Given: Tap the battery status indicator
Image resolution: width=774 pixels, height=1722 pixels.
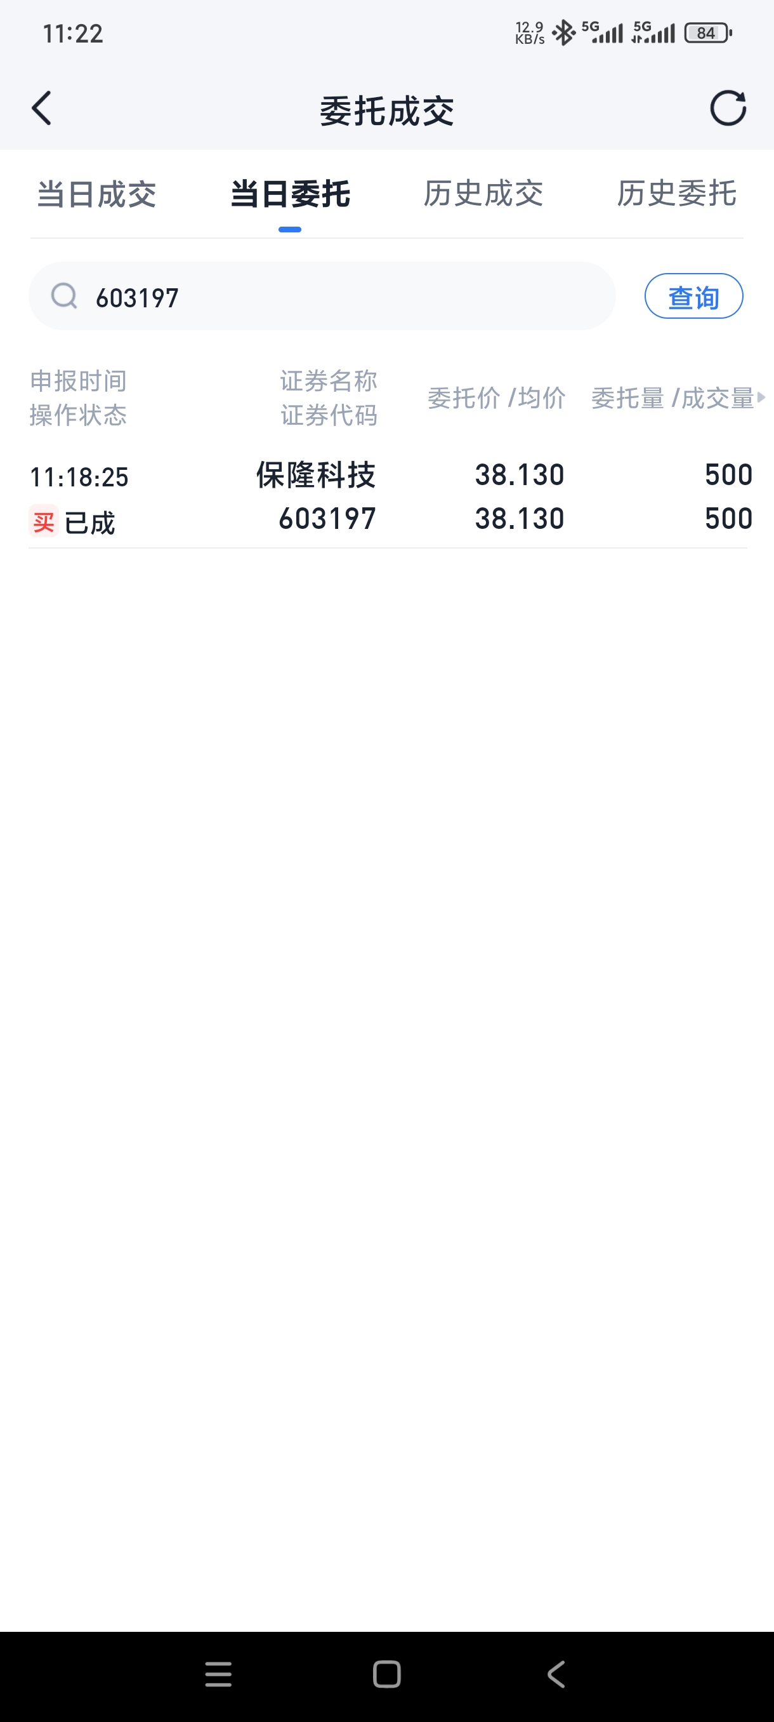Looking at the screenshot, I should tap(708, 33).
